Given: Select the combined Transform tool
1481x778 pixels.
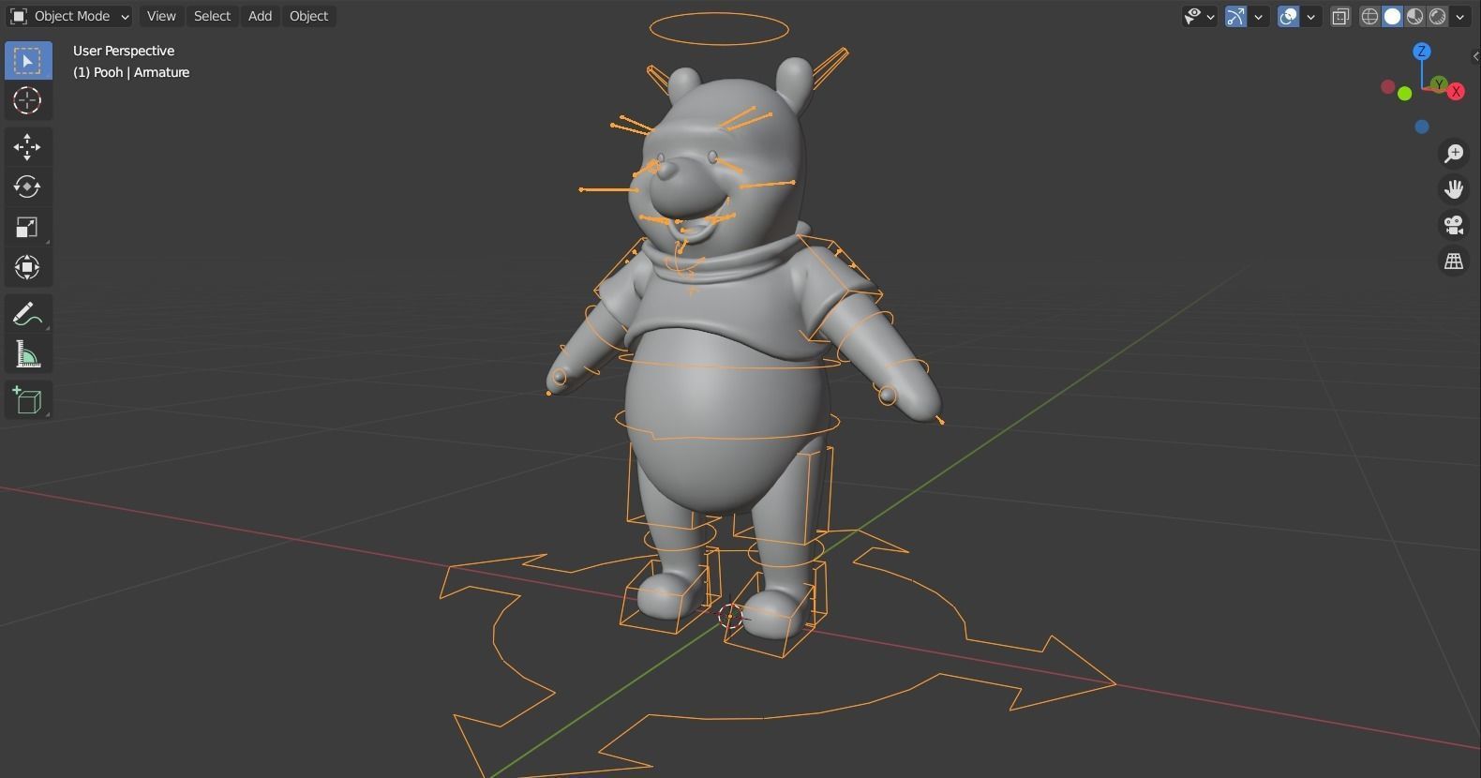Looking at the screenshot, I should point(27,267).
